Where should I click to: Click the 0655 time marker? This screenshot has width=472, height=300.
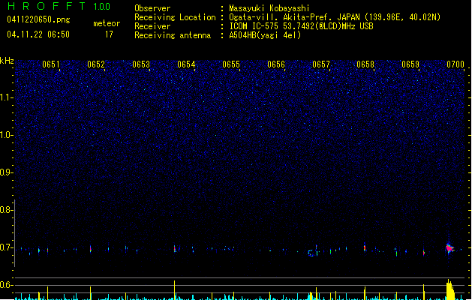click(231, 64)
